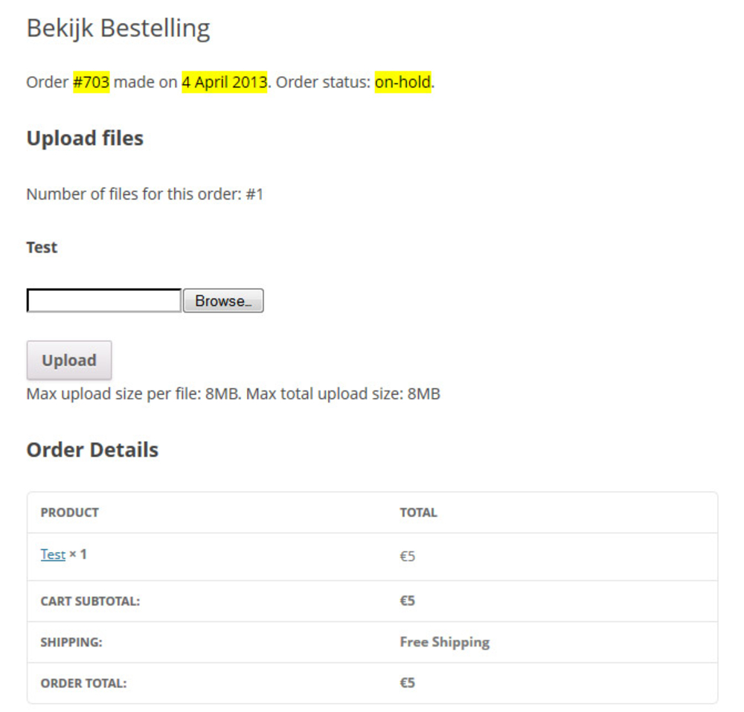This screenshot has width=744, height=712.
Task: Click the Browse… file chooser button
Action: point(223,301)
